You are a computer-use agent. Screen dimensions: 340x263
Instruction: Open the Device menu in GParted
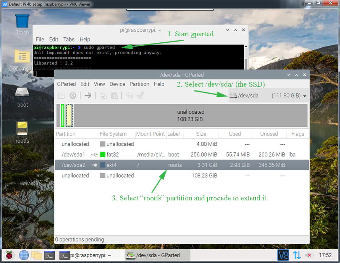[117, 84]
